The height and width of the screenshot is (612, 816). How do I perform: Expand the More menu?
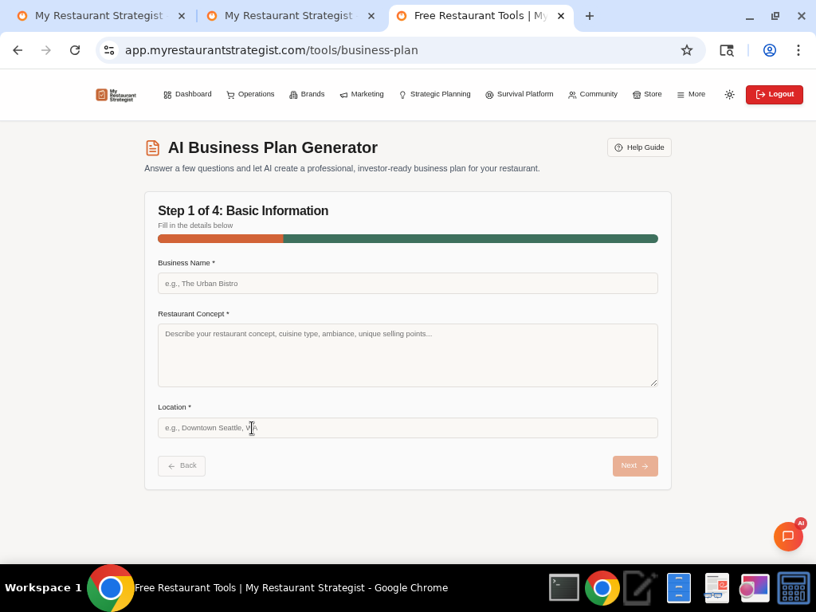click(690, 94)
